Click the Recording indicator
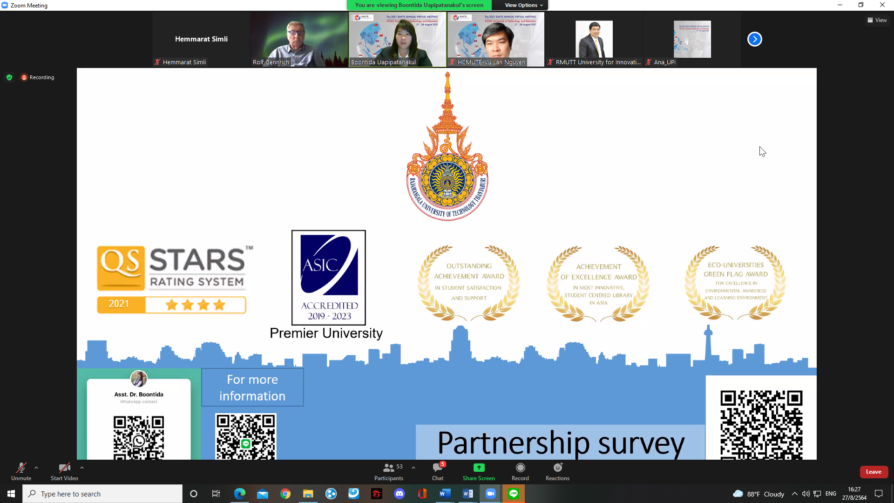 (x=38, y=77)
